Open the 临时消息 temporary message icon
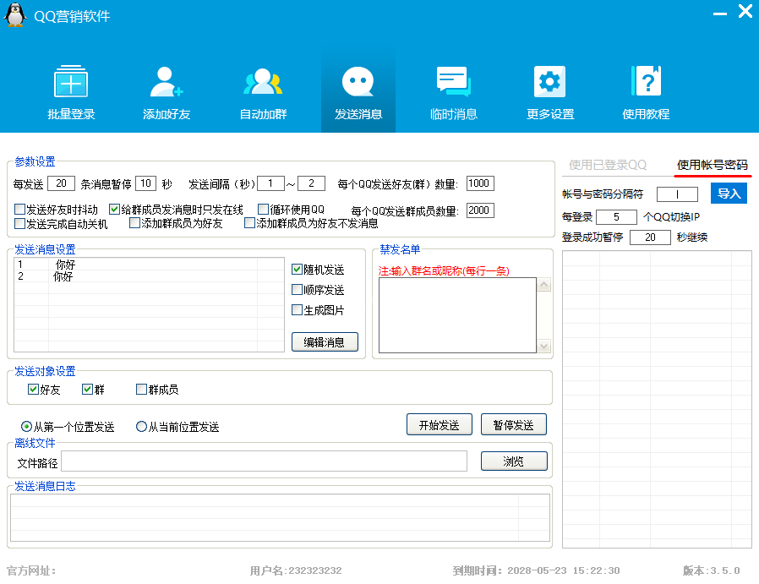This screenshot has width=759, height=584. pos(454,83)
